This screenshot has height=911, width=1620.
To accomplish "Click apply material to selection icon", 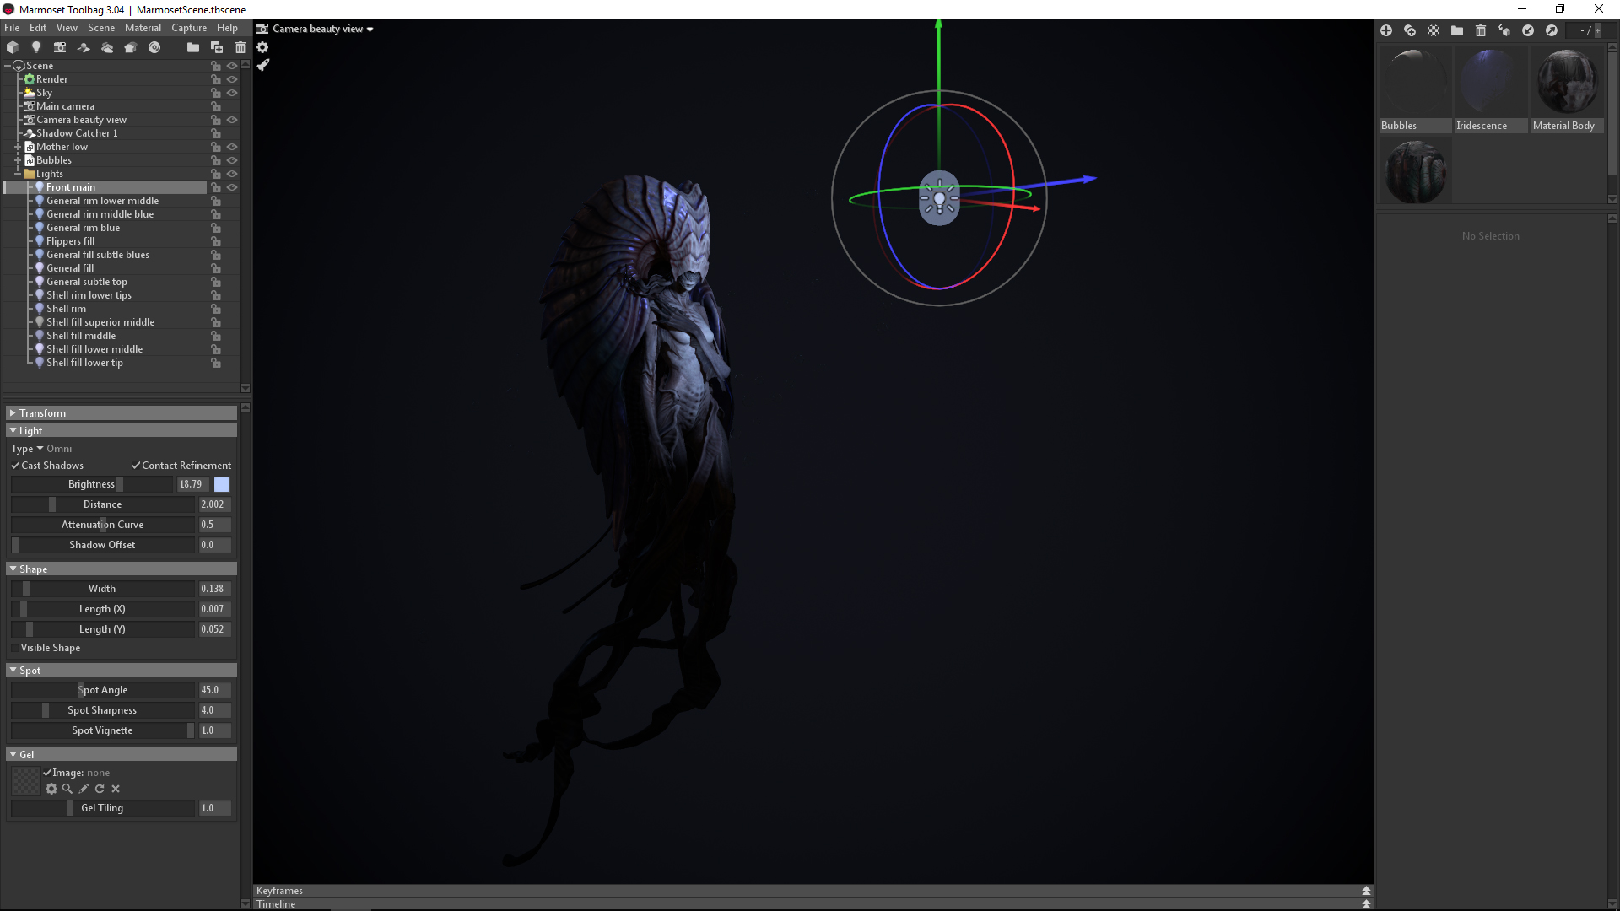I will click(1504, 30).
